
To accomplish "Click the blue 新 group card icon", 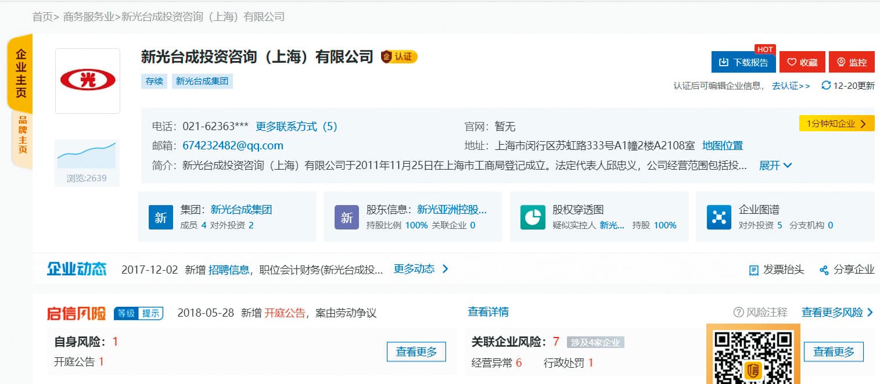I will (161, 217).
